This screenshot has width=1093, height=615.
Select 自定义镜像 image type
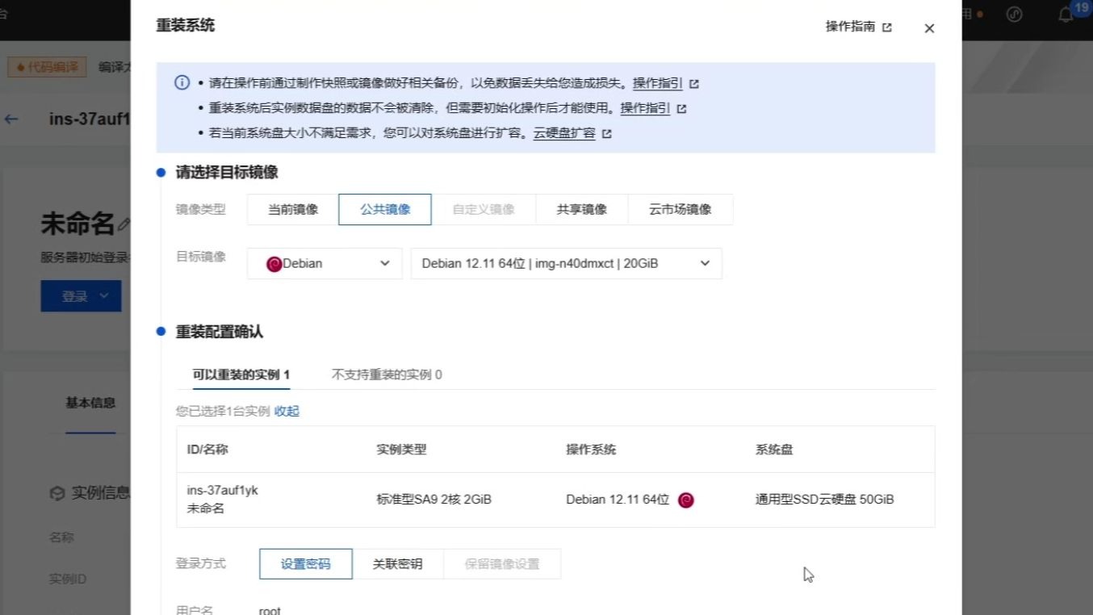click(484, 209)
